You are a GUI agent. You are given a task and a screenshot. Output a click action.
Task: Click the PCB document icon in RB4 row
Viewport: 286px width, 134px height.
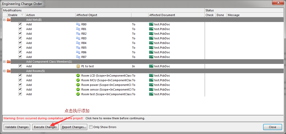[x=151, y=43]
